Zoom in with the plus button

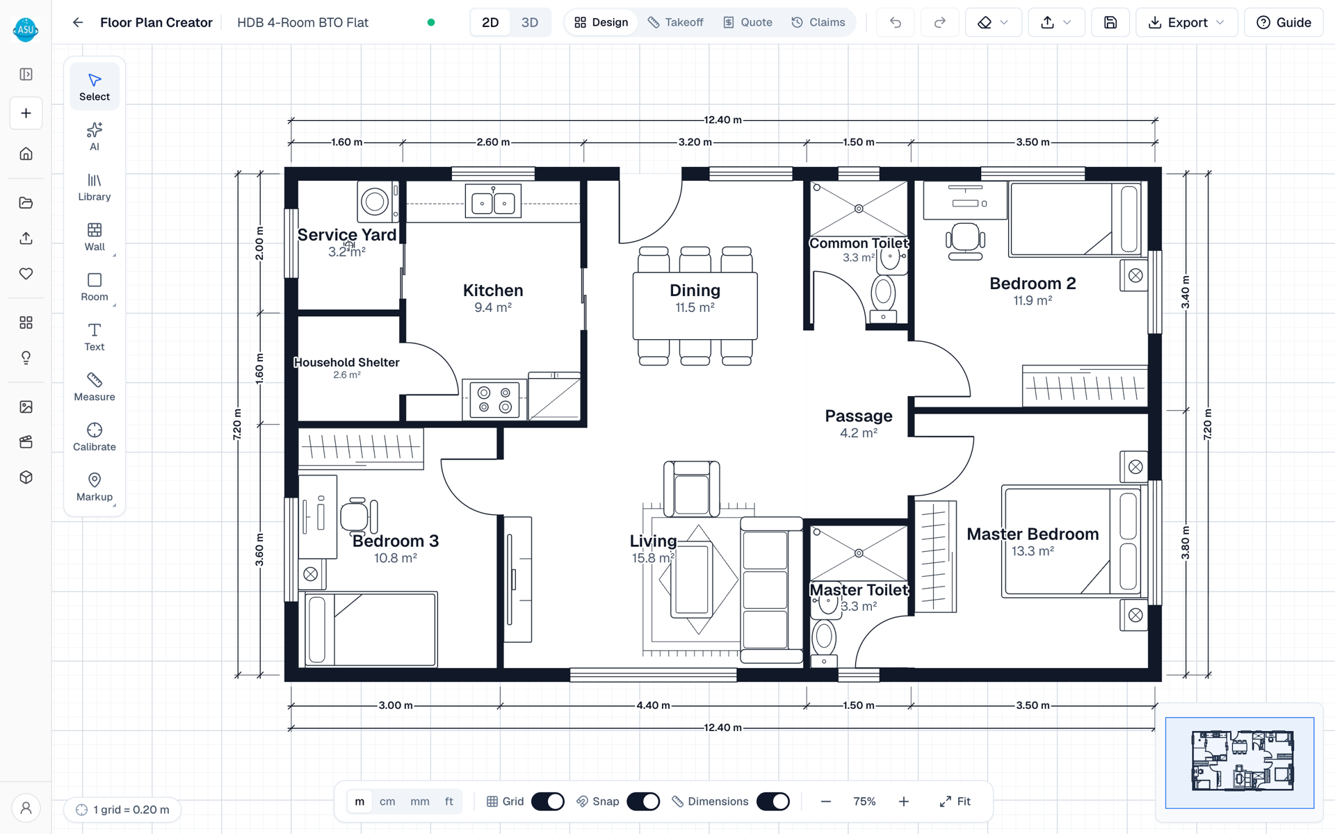(x=903, y=801)
